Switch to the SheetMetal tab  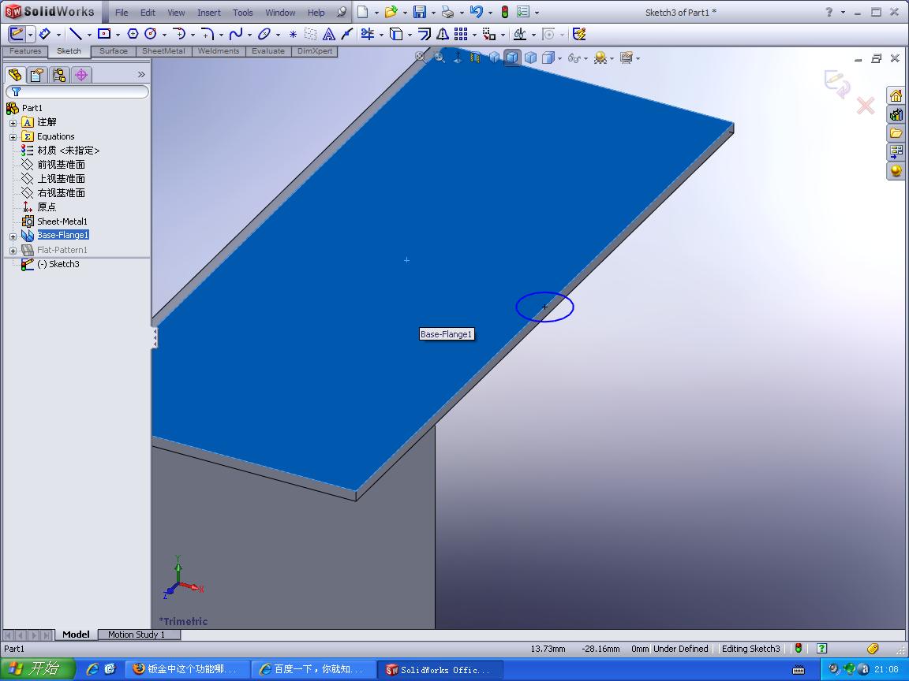(x=163, y=51)
